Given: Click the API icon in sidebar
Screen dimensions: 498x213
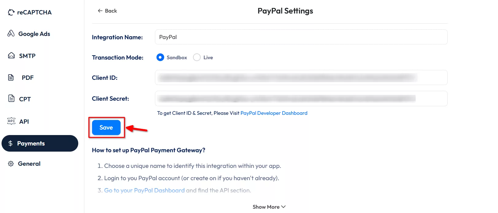Looking at the screenshot, I should tap(11, 121).
